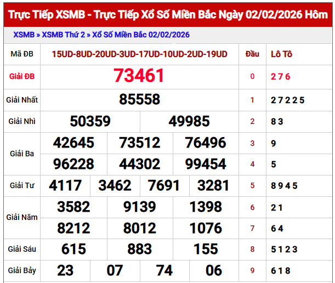Click the Giải Năm number 9139
Image resolution: width=335 pixels, height=283 pixels.
[140, 207]
